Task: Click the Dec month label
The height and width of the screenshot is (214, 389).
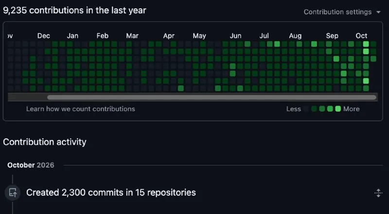Action: [x=44, y=36]
